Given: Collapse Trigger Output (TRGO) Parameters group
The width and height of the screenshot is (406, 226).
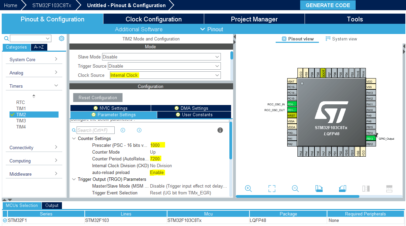Looking at the screenshot, I should 74,179.
